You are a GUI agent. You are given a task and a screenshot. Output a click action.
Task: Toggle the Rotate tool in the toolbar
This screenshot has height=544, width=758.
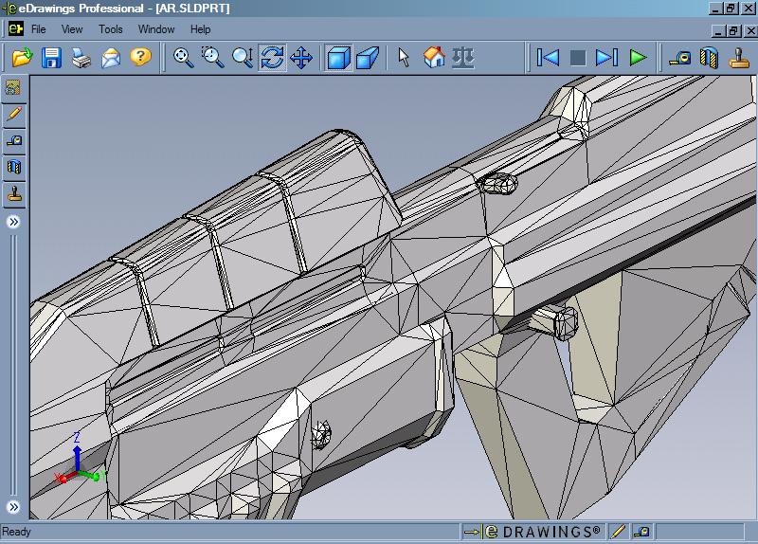[272, 58]
